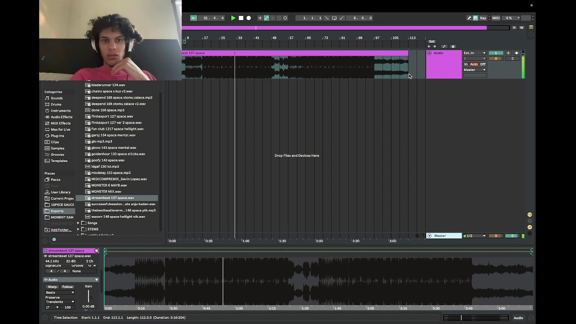Click the Master track play button
The image size is (576, 324).
coord(429,236)
